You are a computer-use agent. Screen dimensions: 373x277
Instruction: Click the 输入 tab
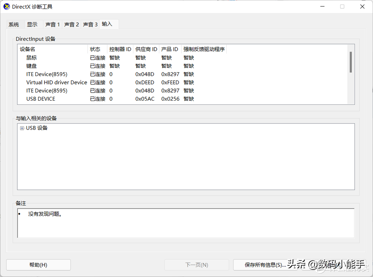[107, 24]
